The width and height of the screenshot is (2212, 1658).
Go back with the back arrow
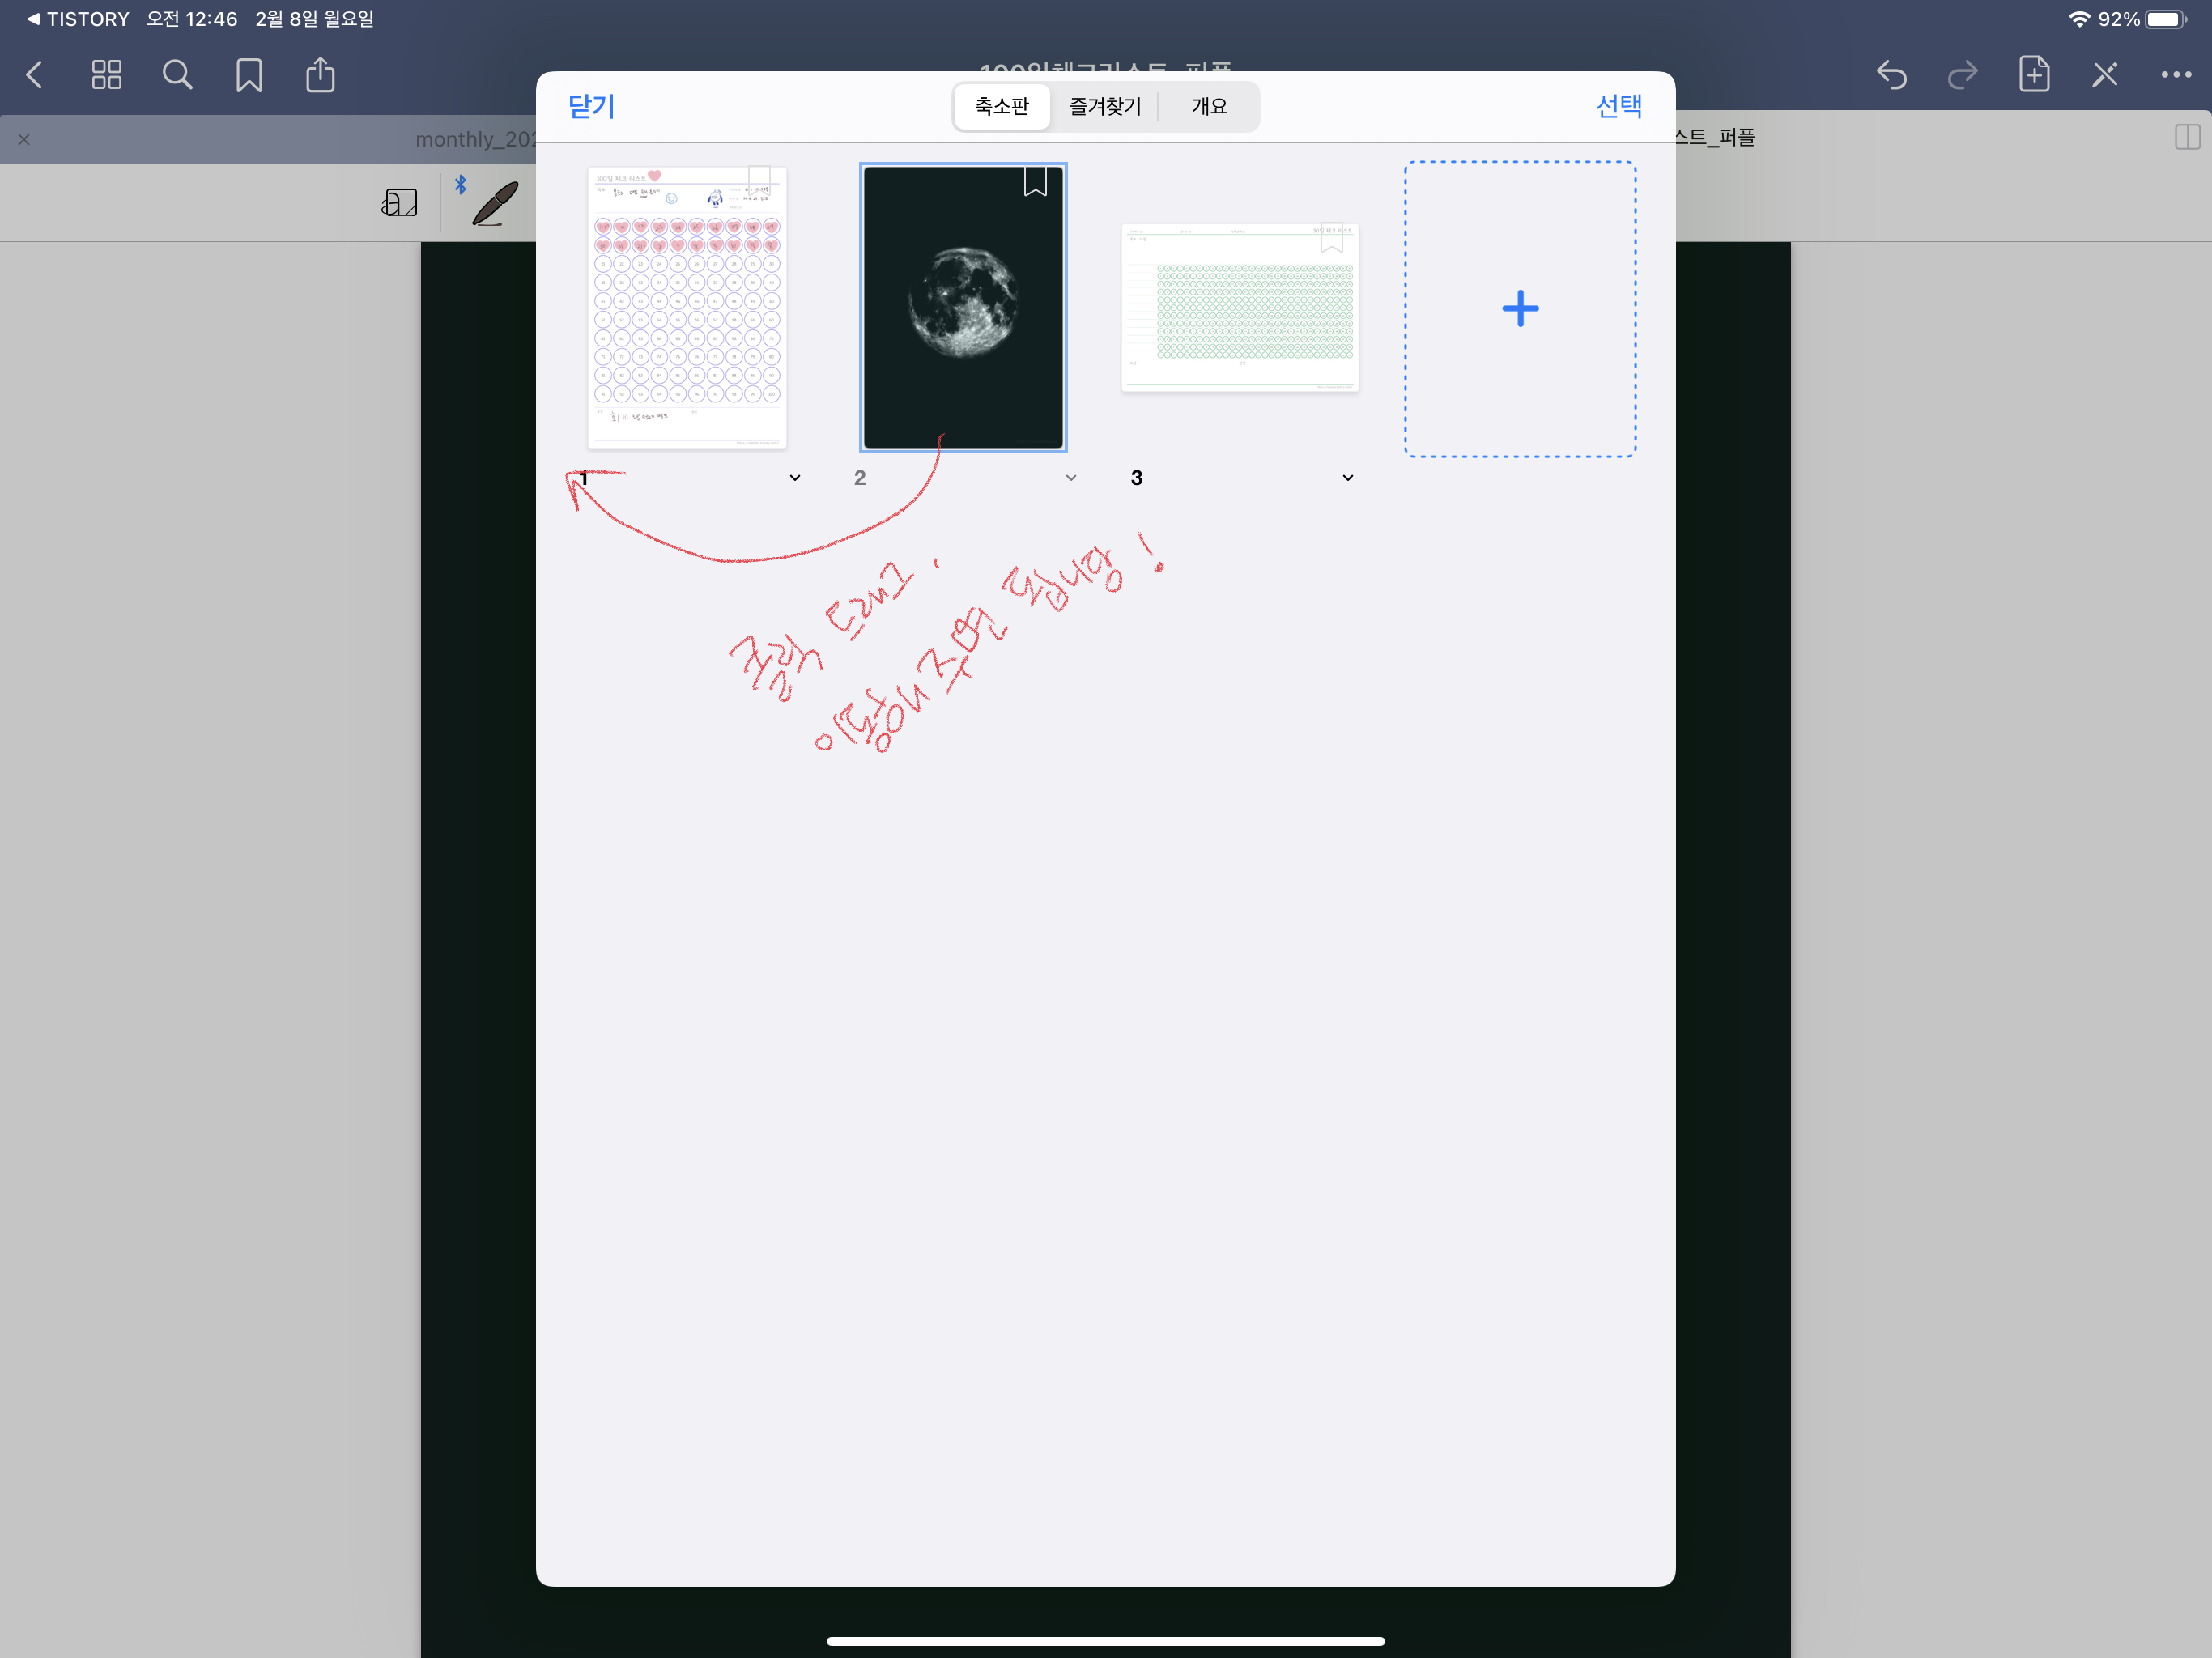tap(35, 75)
